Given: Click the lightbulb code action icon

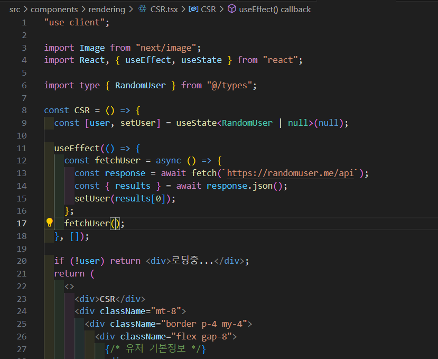Looking at the screenshot, I should [x=50, y=223].
